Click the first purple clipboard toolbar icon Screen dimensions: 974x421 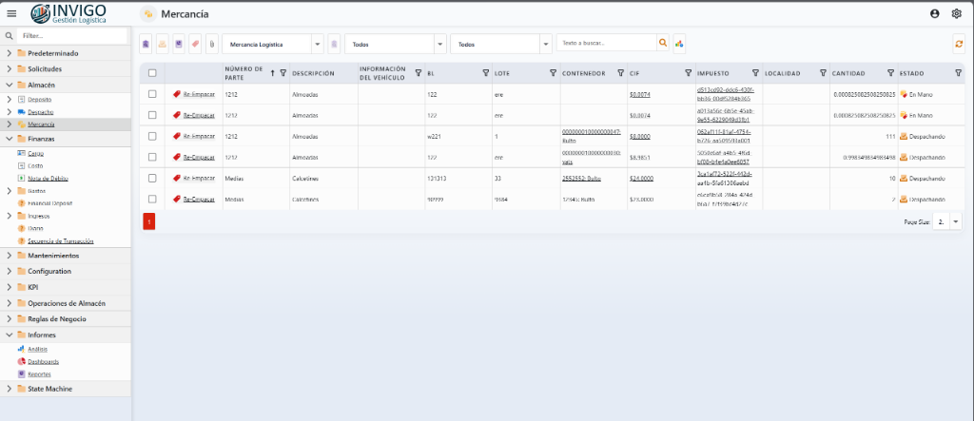tap(146, 44)
